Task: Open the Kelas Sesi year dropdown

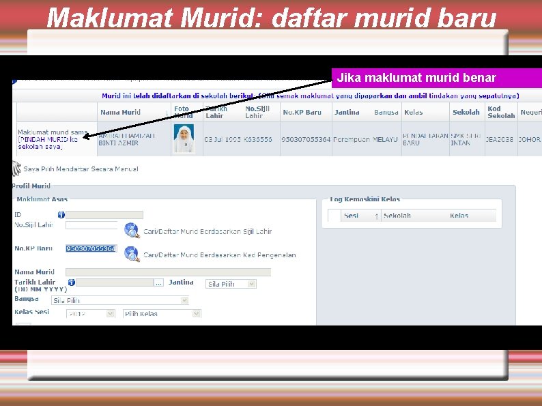Action: click(90, 314)
